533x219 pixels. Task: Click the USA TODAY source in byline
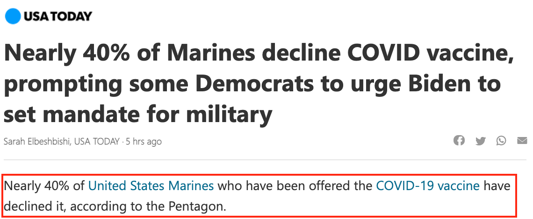point(99,141)
